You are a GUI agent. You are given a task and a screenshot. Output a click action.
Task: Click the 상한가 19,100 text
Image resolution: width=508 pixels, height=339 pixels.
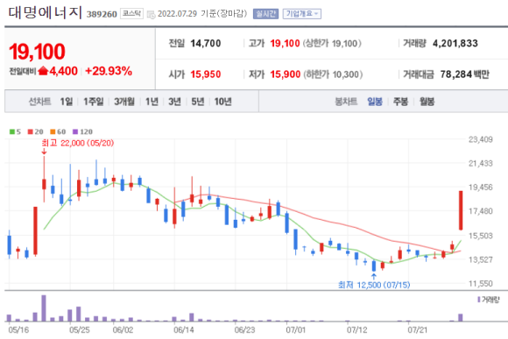point(332,44)
